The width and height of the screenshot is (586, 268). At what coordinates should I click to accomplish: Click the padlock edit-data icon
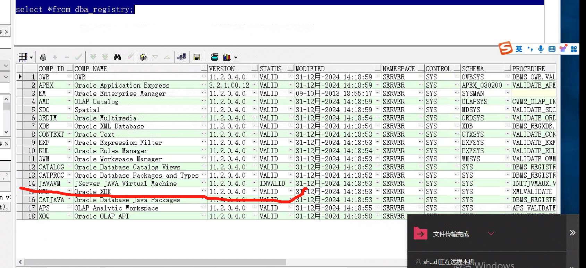[43, 57]
